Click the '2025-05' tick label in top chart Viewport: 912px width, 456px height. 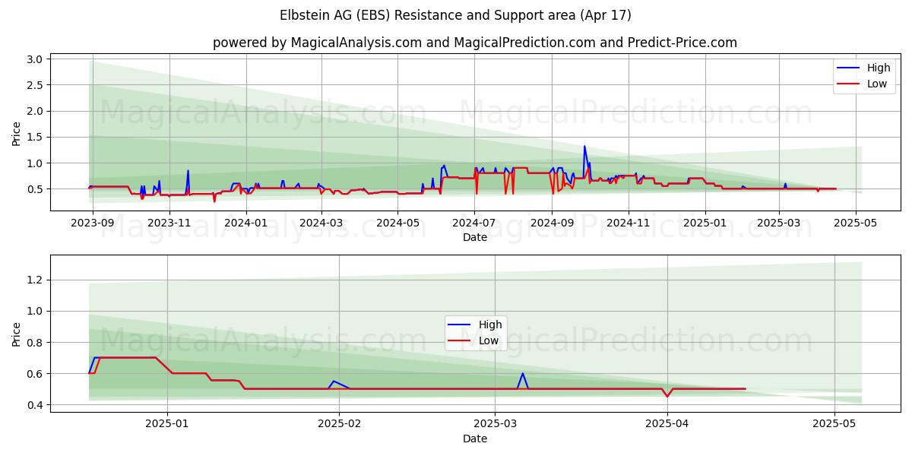857,223
